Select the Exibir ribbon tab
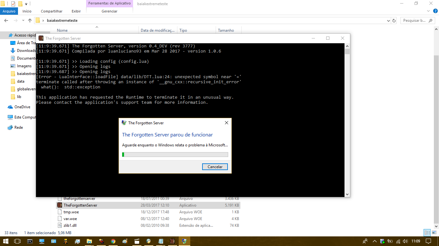 coord(76,11)
